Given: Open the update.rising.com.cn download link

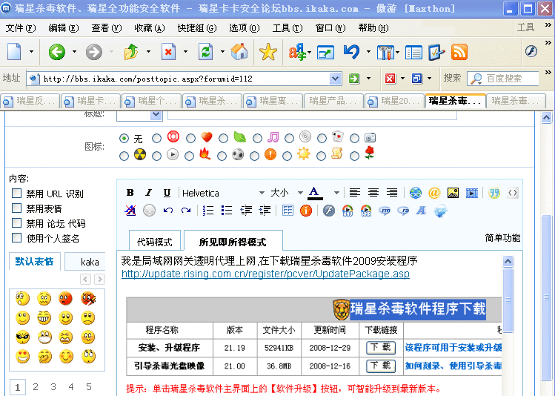Looking at the screenshot, I should click(x=265, y=274).
